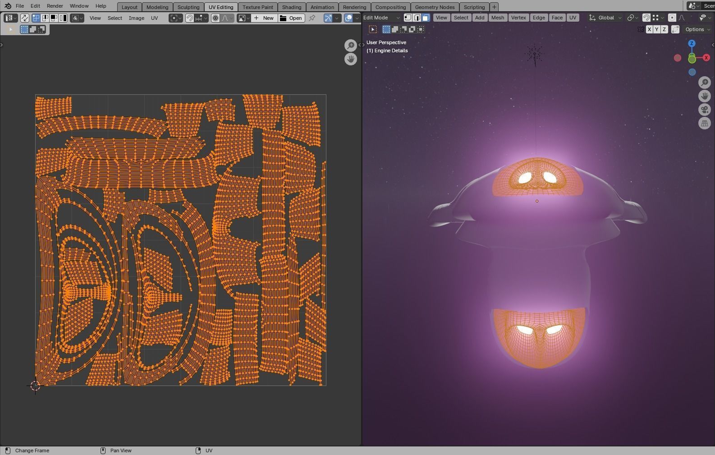Switch to the Layout workspace tab
Viewport: 715px width, 455px height.
coord(129,7)
